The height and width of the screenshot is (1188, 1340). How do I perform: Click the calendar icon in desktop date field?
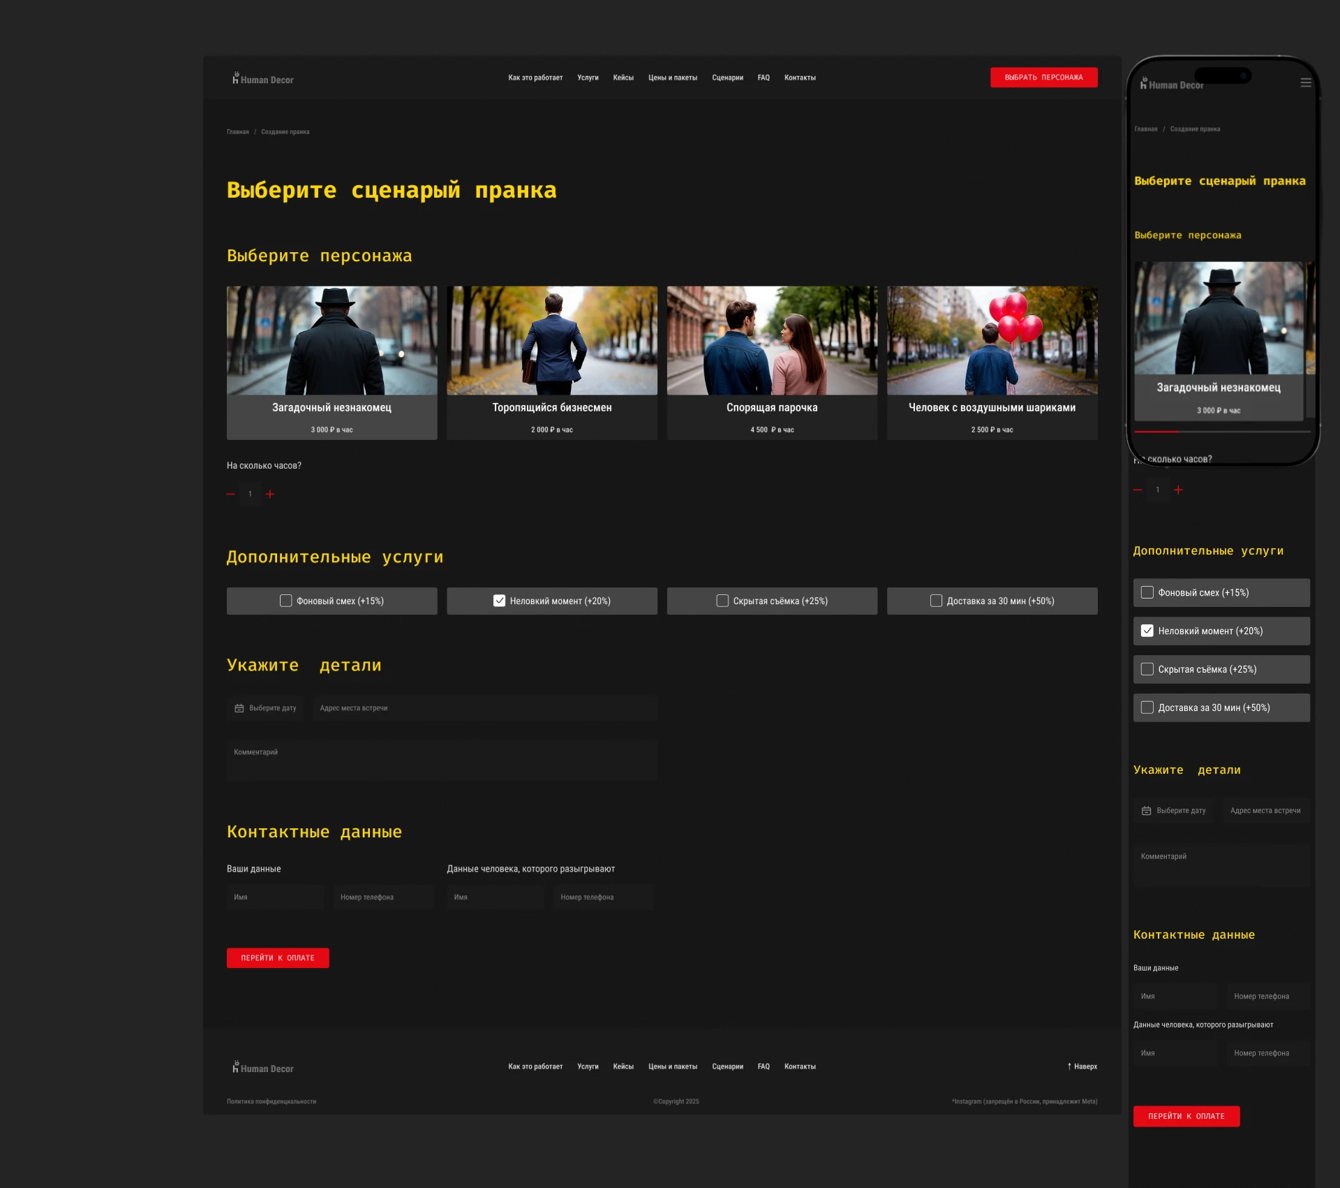point(239,708)
